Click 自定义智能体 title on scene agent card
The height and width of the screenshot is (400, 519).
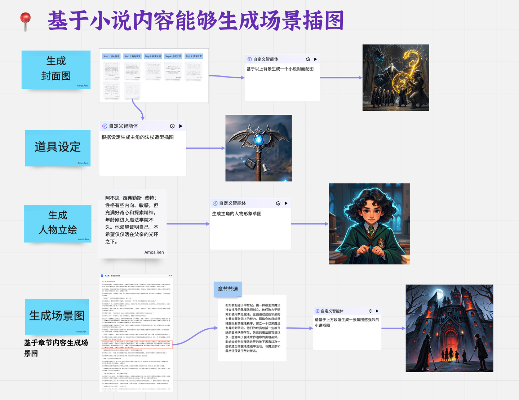pos(332,311)
